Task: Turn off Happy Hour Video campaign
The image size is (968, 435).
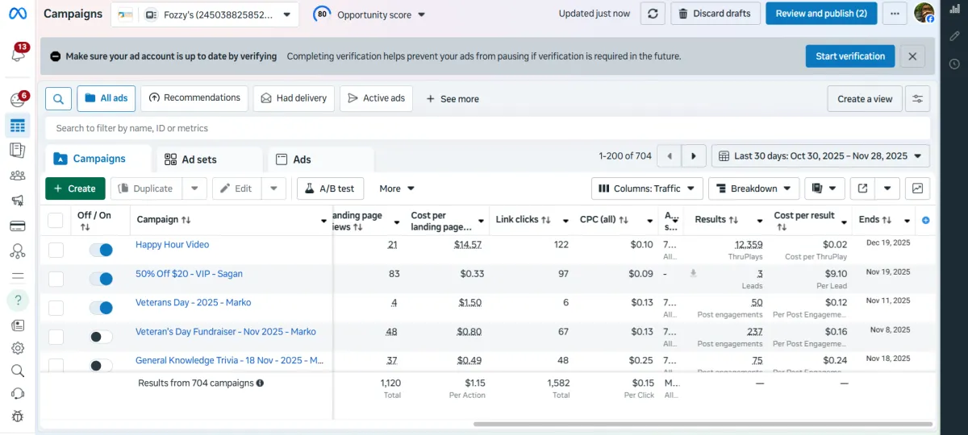Action: pos(101,250)
